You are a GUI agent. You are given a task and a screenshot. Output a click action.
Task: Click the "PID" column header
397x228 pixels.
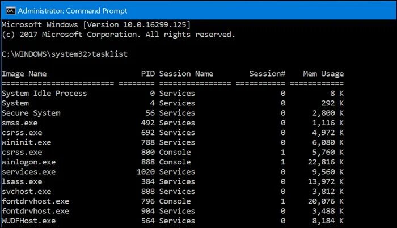click(x=147, y=74)
